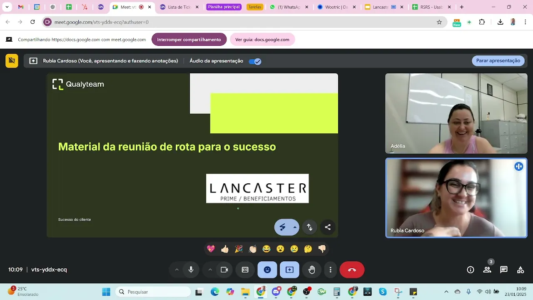Turn off the camera
This screenshot has width=533, height=300.
pos(224,270)
